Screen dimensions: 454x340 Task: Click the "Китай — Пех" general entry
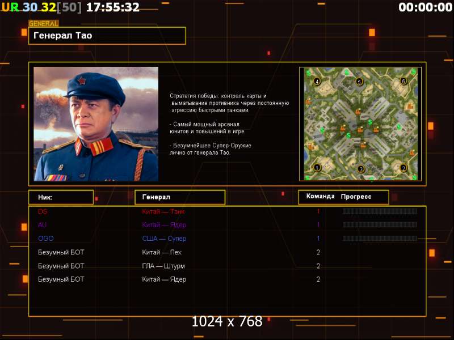tap(162, 252)
